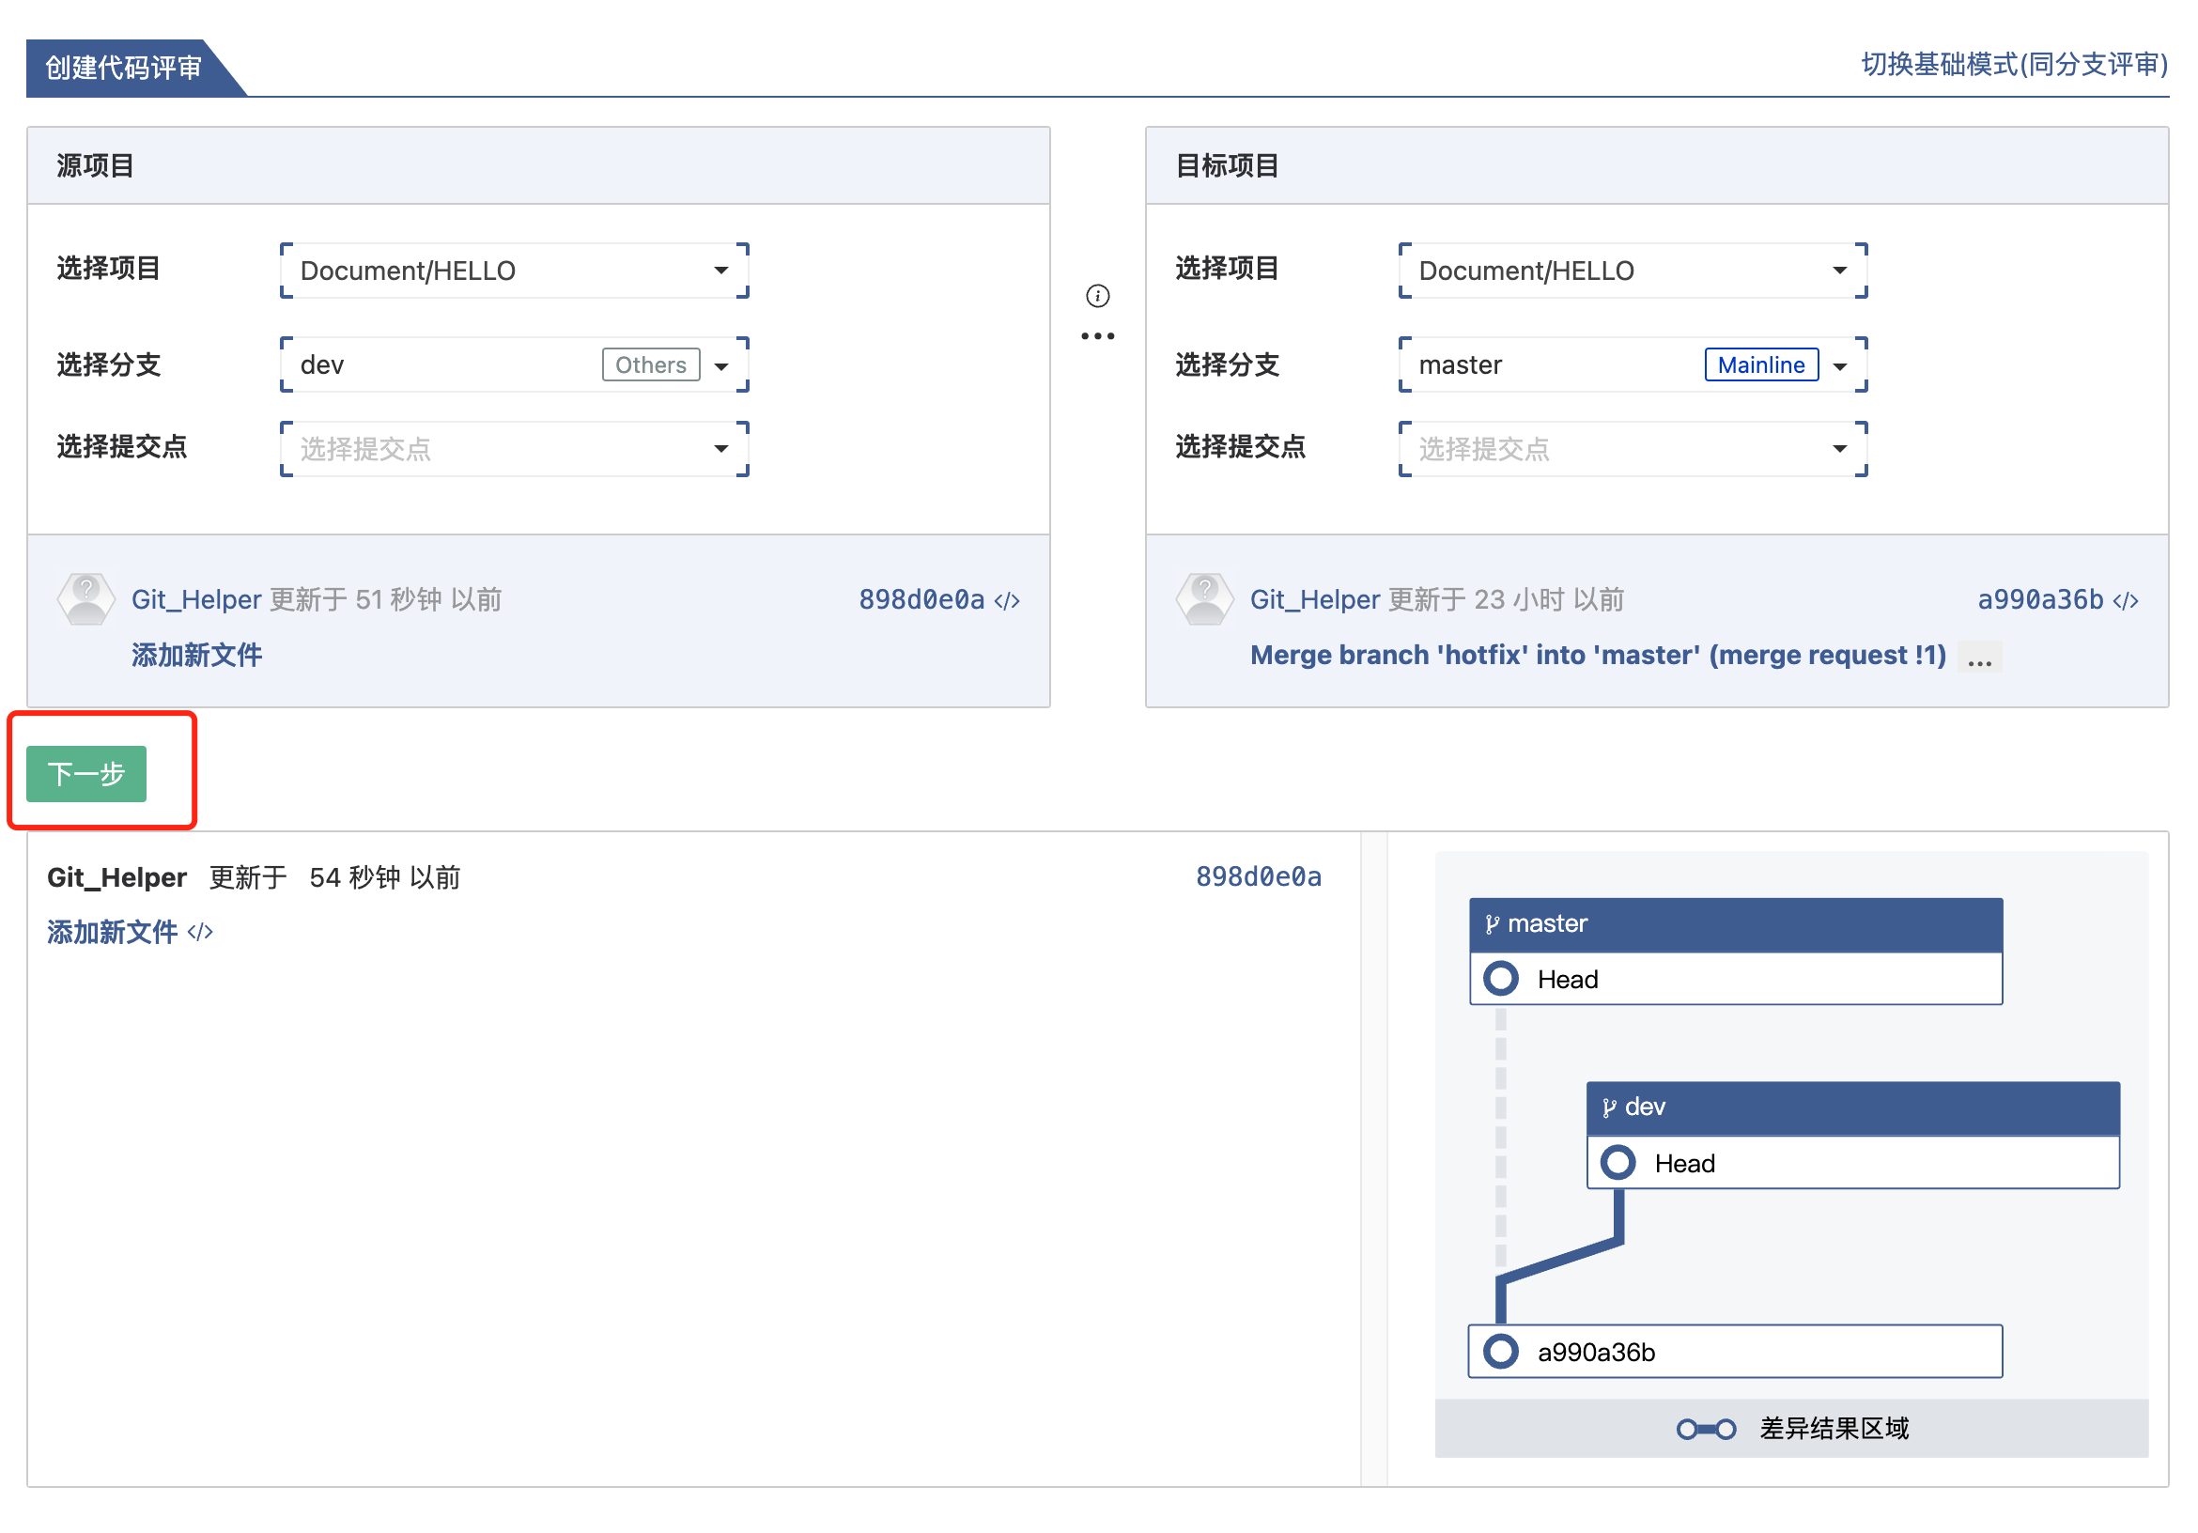Click code icon next to 898d0e0a hash
This screenshot has width=2198, height=1533.
tap(1006, 600)
